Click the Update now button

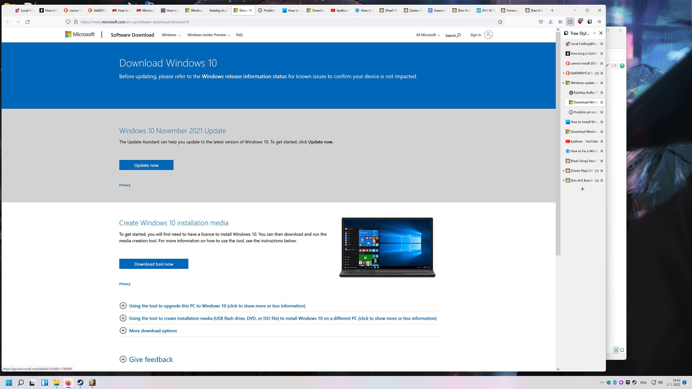146,165
